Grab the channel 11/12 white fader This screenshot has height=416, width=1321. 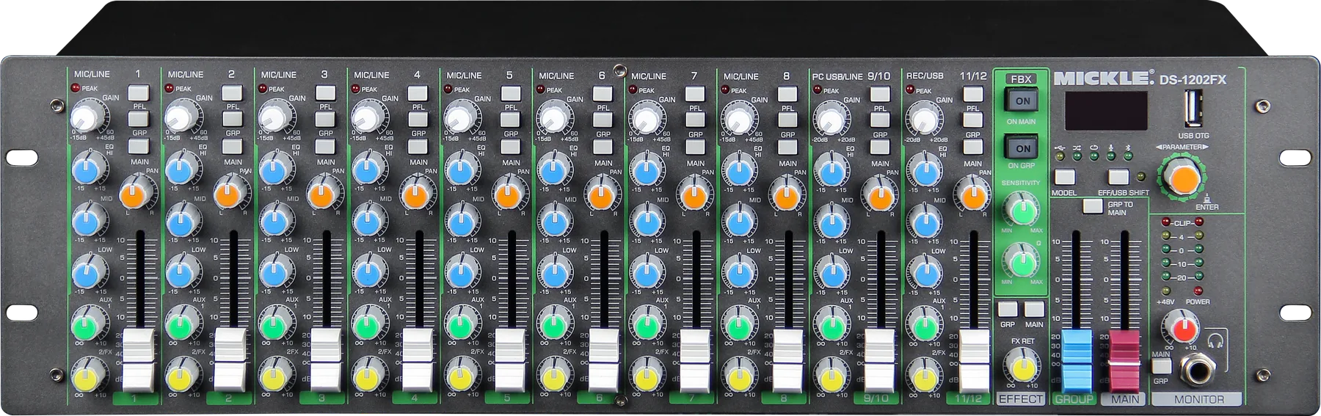[975, 360]
